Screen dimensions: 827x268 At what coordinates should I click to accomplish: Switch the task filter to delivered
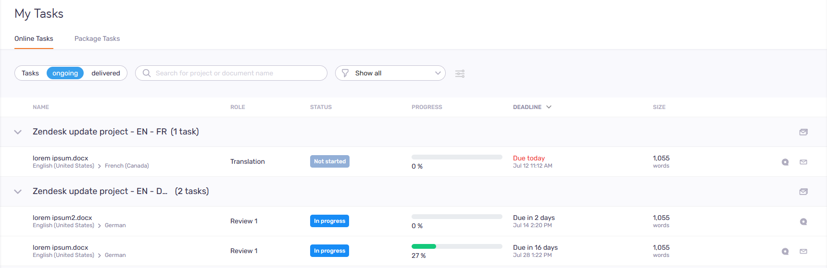pyautogui.click(x=105, y=73)
